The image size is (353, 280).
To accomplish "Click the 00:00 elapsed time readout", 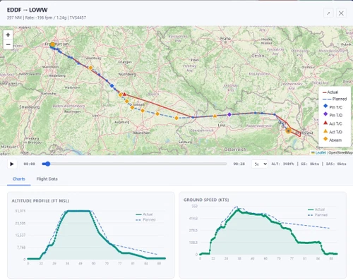I will (30, 164).
